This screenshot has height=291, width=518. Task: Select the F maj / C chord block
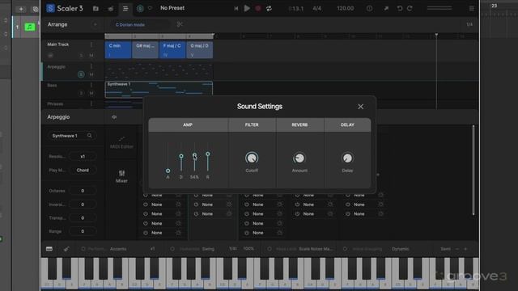(172, 50)
